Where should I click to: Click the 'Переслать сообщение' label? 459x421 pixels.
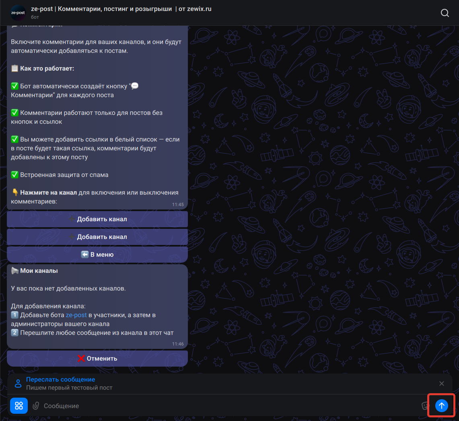(60, 380)
